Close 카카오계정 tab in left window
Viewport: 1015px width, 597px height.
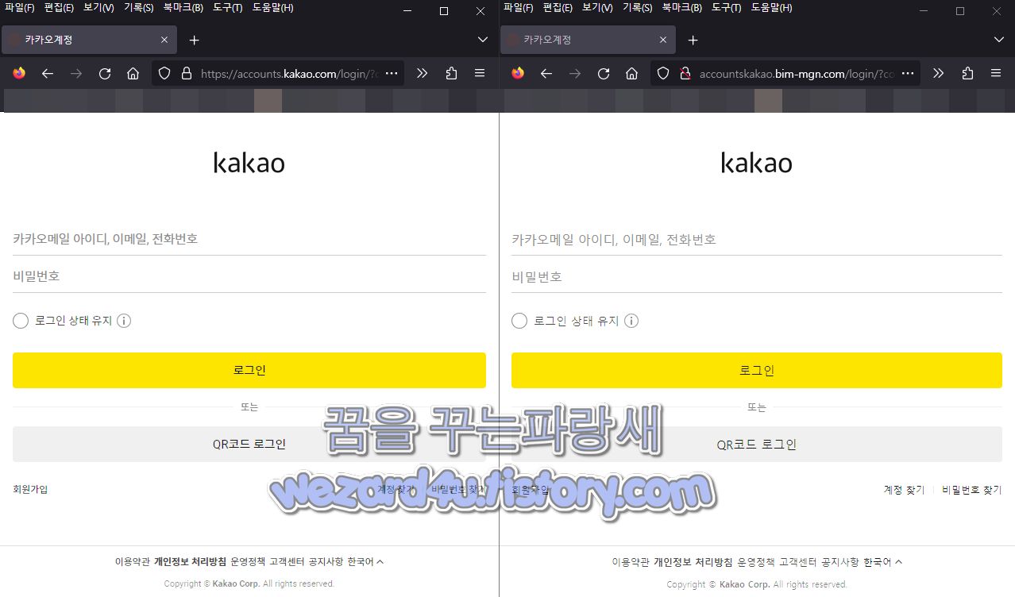coord(164,40)
